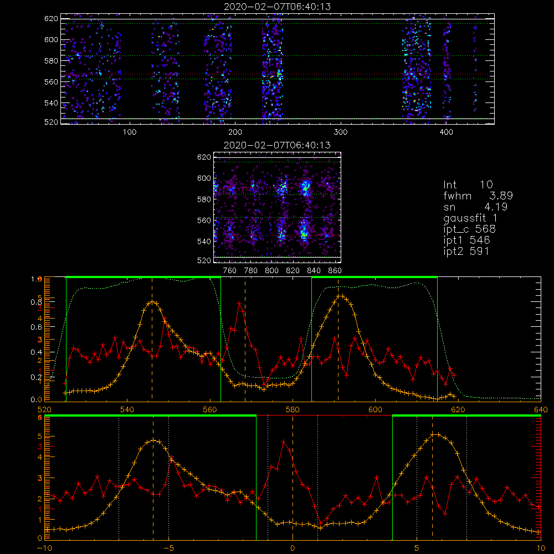Screen dimensions: 554x554
Task: Select the 'Int 10' parameter text
Action: (x=468, y=184)
